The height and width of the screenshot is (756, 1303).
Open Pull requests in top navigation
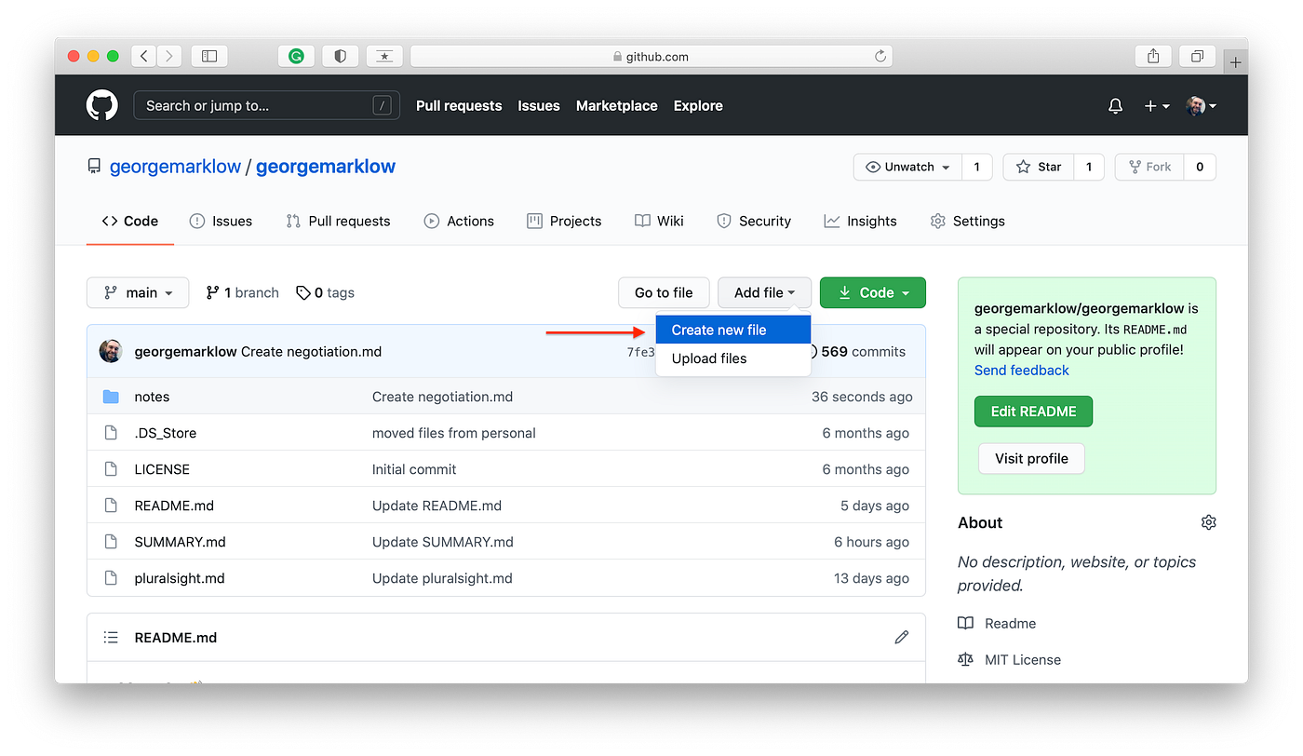click(459, 106)
